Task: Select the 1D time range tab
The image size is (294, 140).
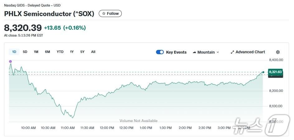Action: (14, 52)
